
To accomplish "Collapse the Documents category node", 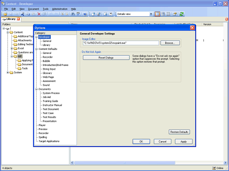I will [x=36, y=89].
